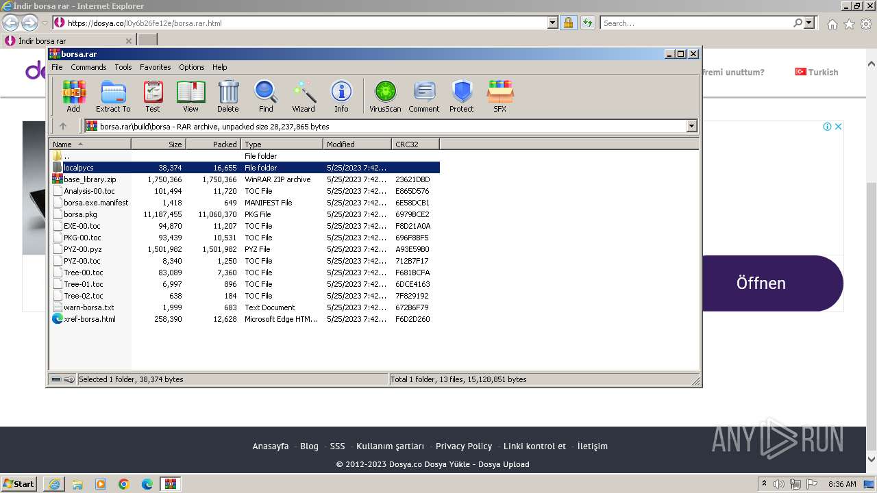Click the WinRAR taskbar button
This screenshot has height=493, width=877.
coord(171,484)
